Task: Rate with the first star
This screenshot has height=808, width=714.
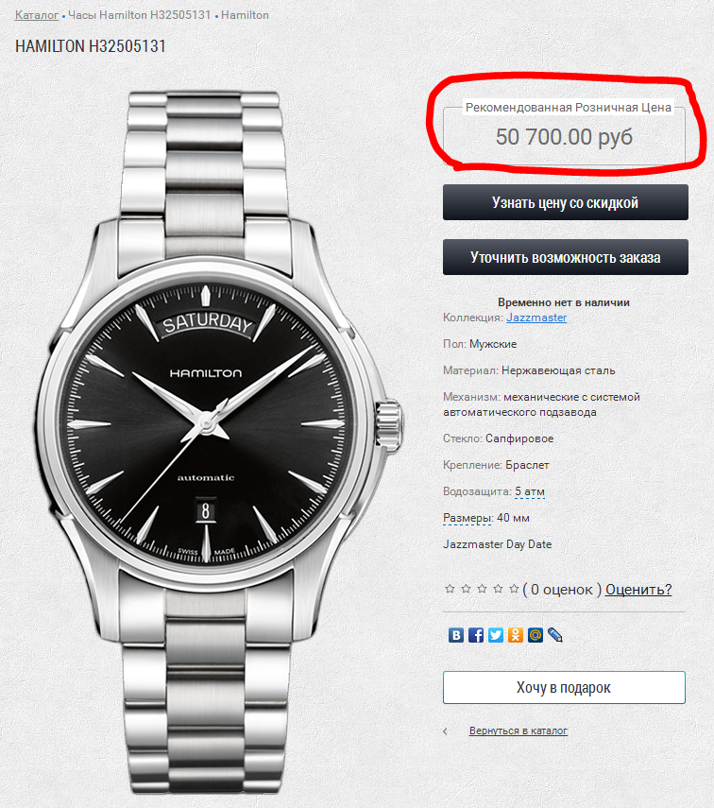Action: click(450, 589)
